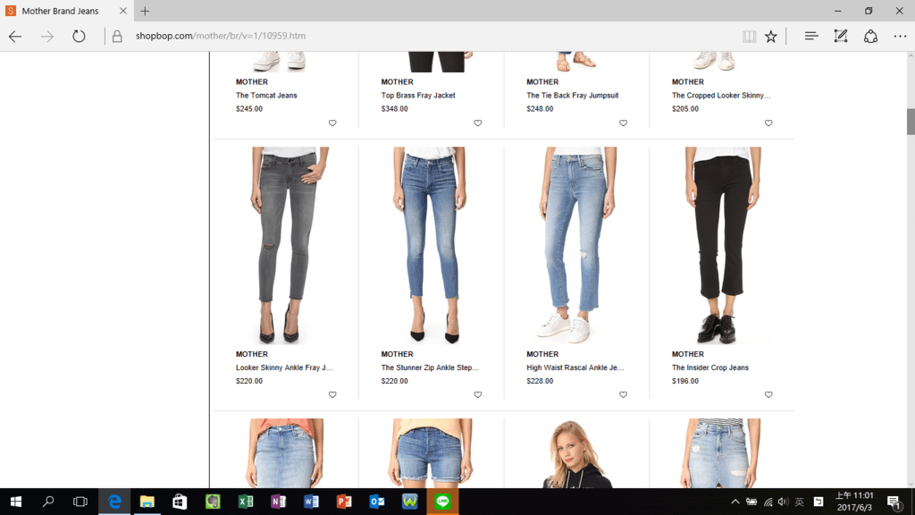Click the $228.00 price text
This screenshot has width=915, height=515.
tap(540, 381)
